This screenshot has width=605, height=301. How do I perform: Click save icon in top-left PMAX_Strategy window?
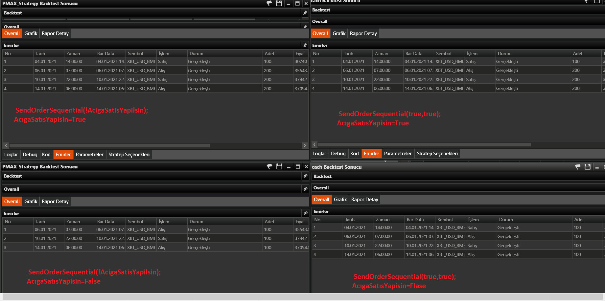point(279,3)
